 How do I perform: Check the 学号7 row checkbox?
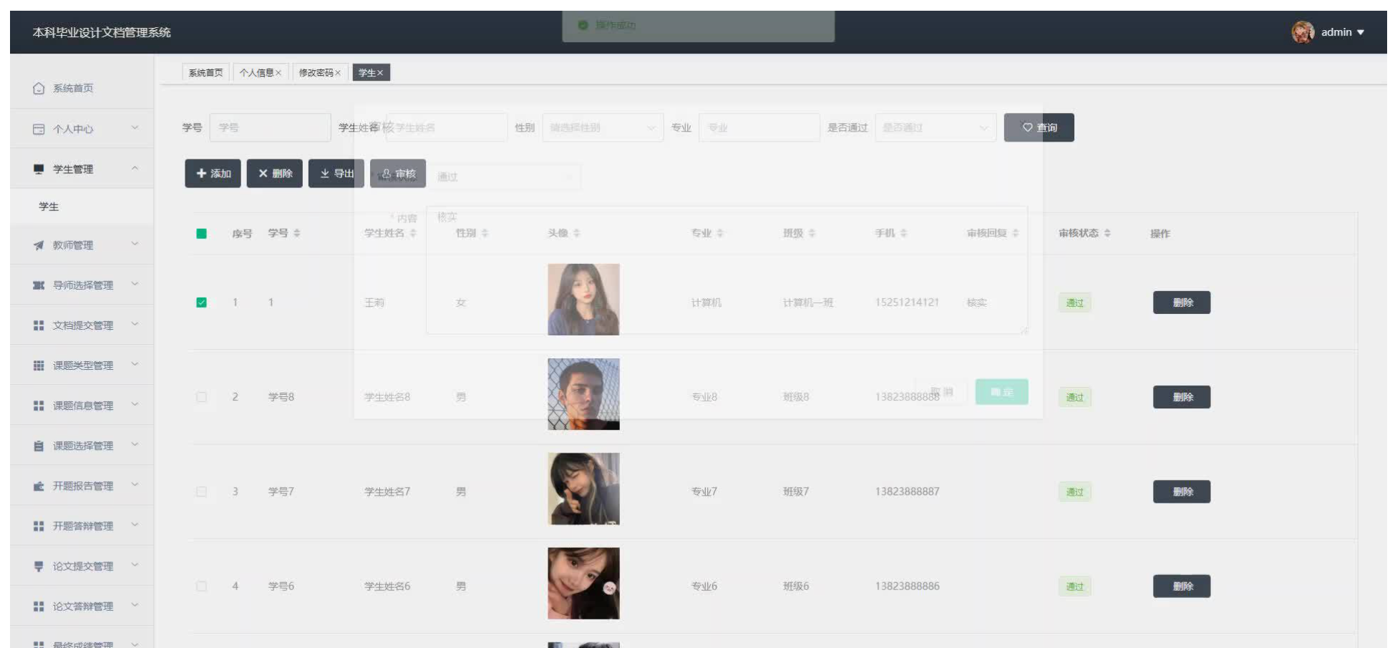click(202, 491)
